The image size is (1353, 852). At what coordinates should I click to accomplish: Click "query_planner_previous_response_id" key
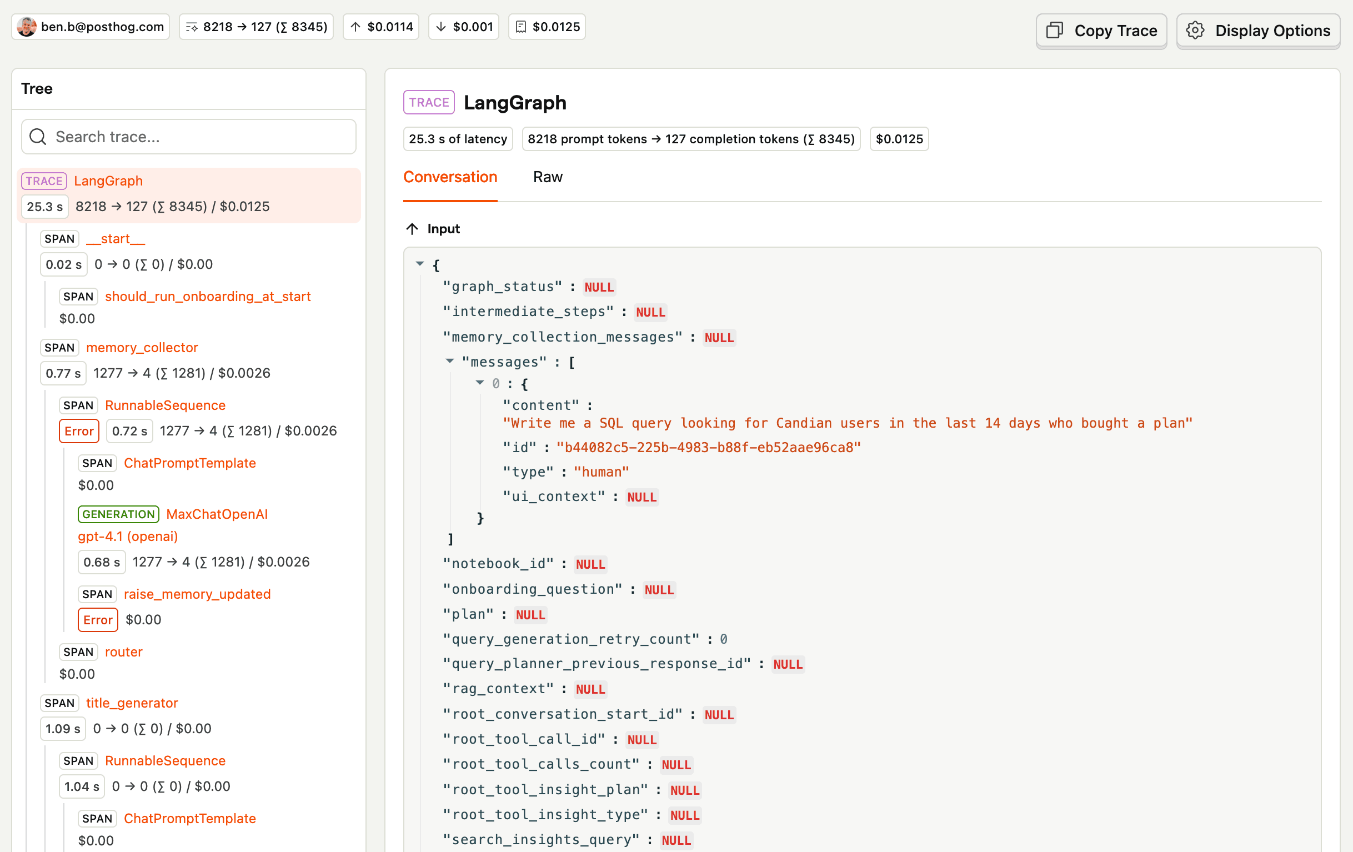[597, 664]
